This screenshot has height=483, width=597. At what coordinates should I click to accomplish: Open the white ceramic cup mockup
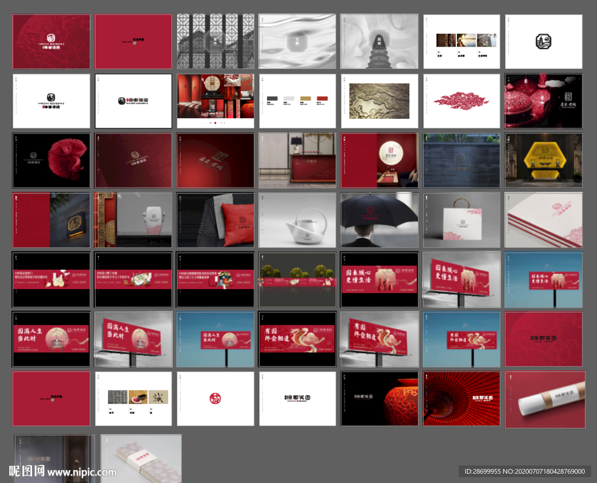point(134,220)
